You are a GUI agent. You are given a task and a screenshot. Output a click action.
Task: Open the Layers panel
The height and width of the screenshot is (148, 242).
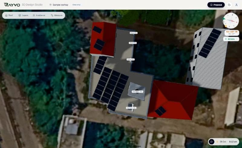pos(23,15)
